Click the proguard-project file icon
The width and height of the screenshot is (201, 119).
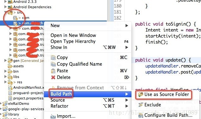coord(10,93)
